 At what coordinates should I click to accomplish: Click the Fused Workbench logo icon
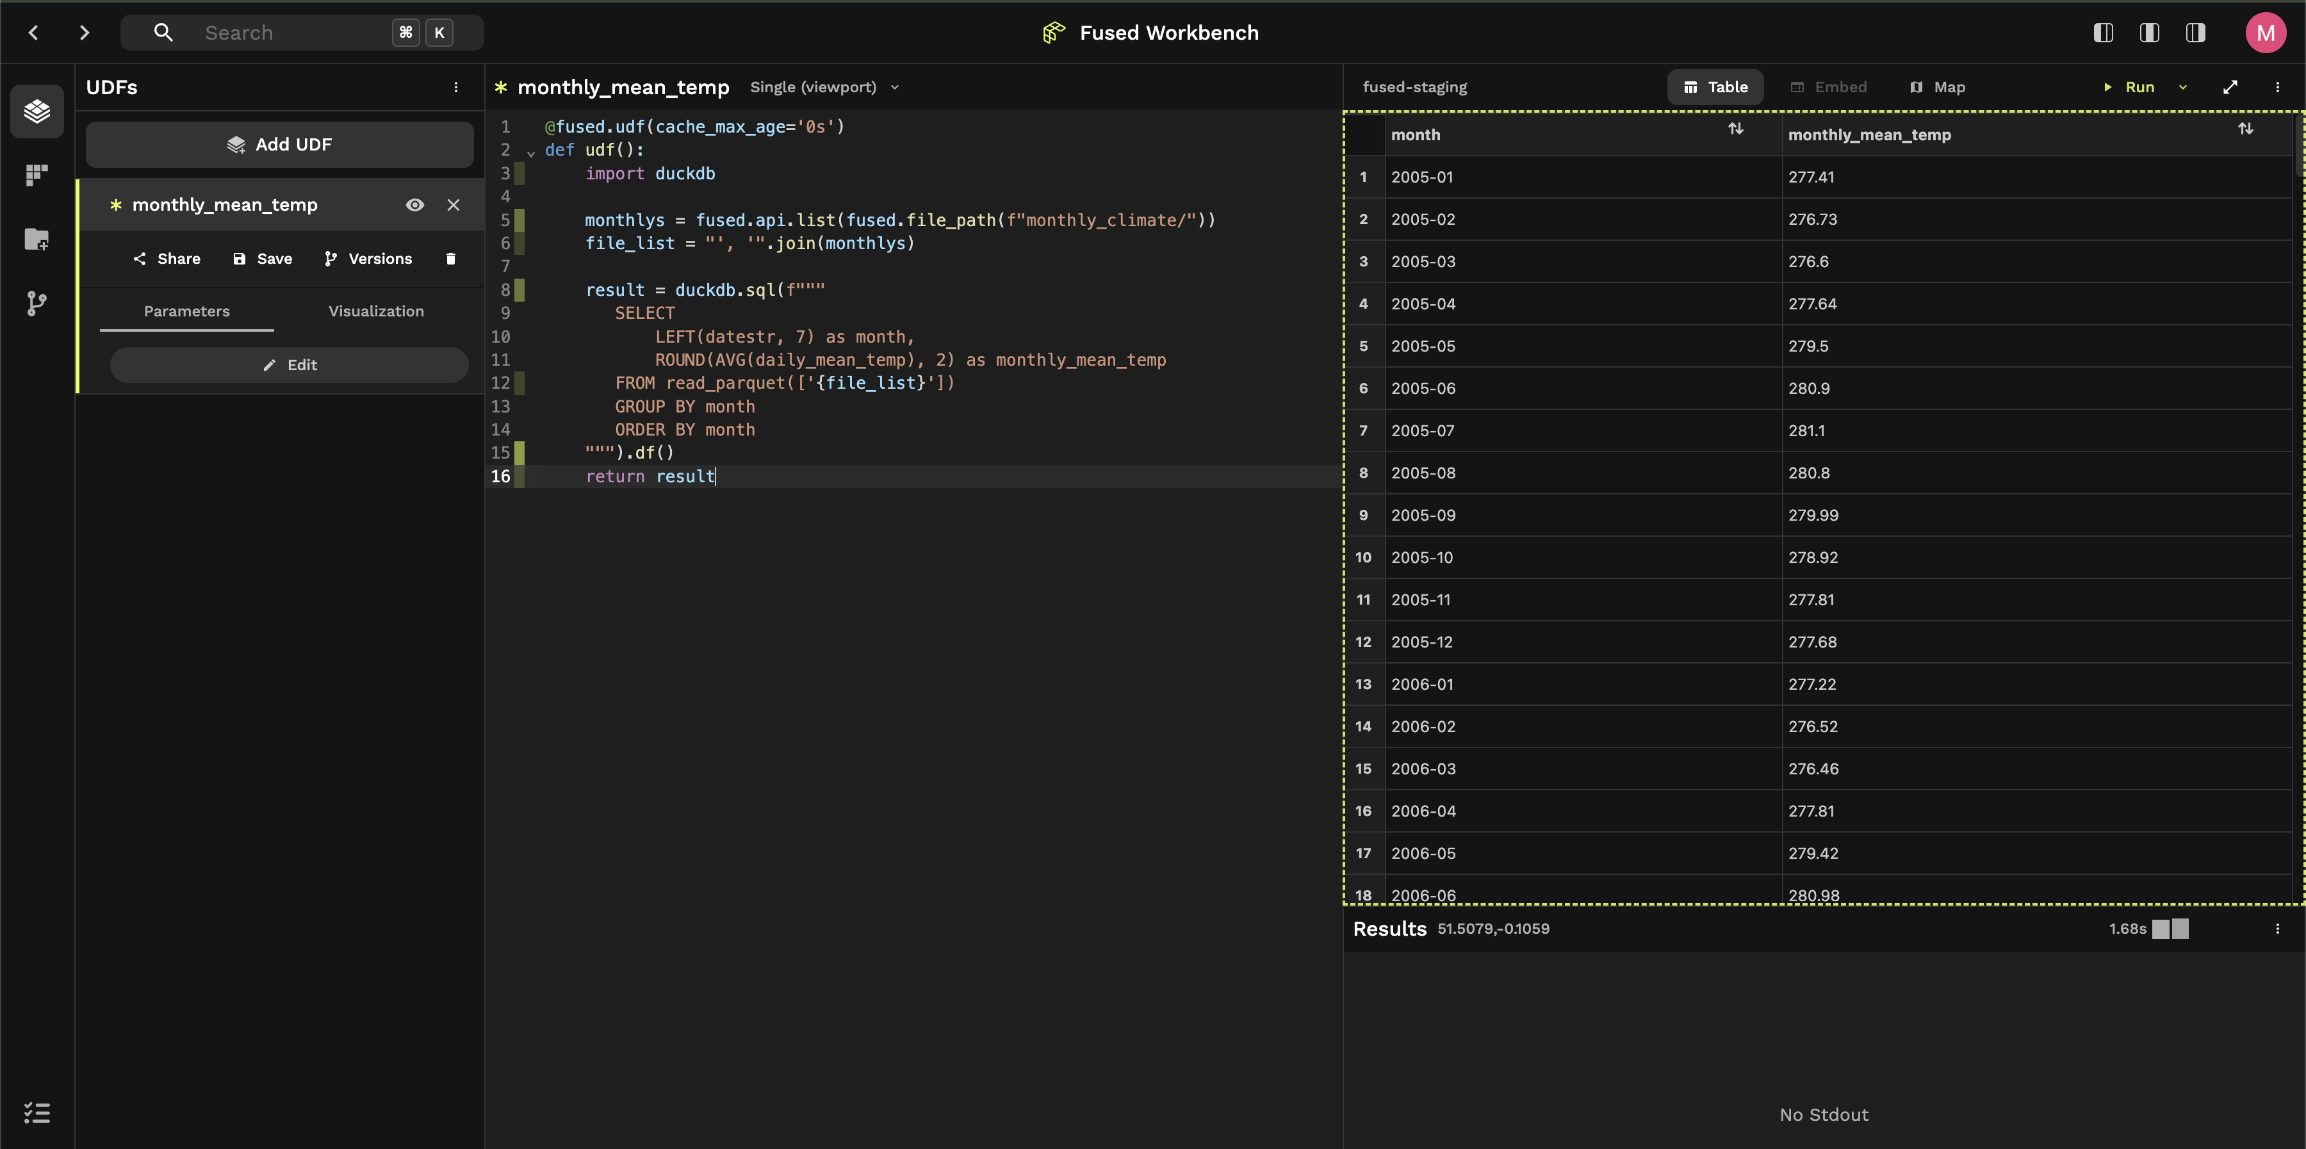pyautogui.click(x=1054, y=33)
